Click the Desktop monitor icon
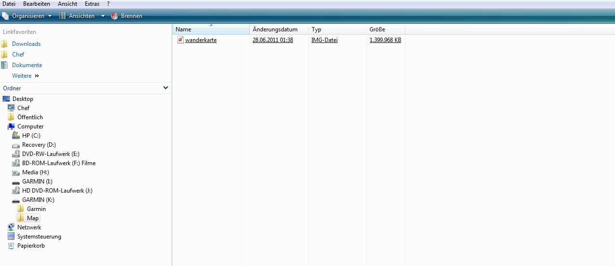This screenshot has height=266, width=615. [6, 99]
